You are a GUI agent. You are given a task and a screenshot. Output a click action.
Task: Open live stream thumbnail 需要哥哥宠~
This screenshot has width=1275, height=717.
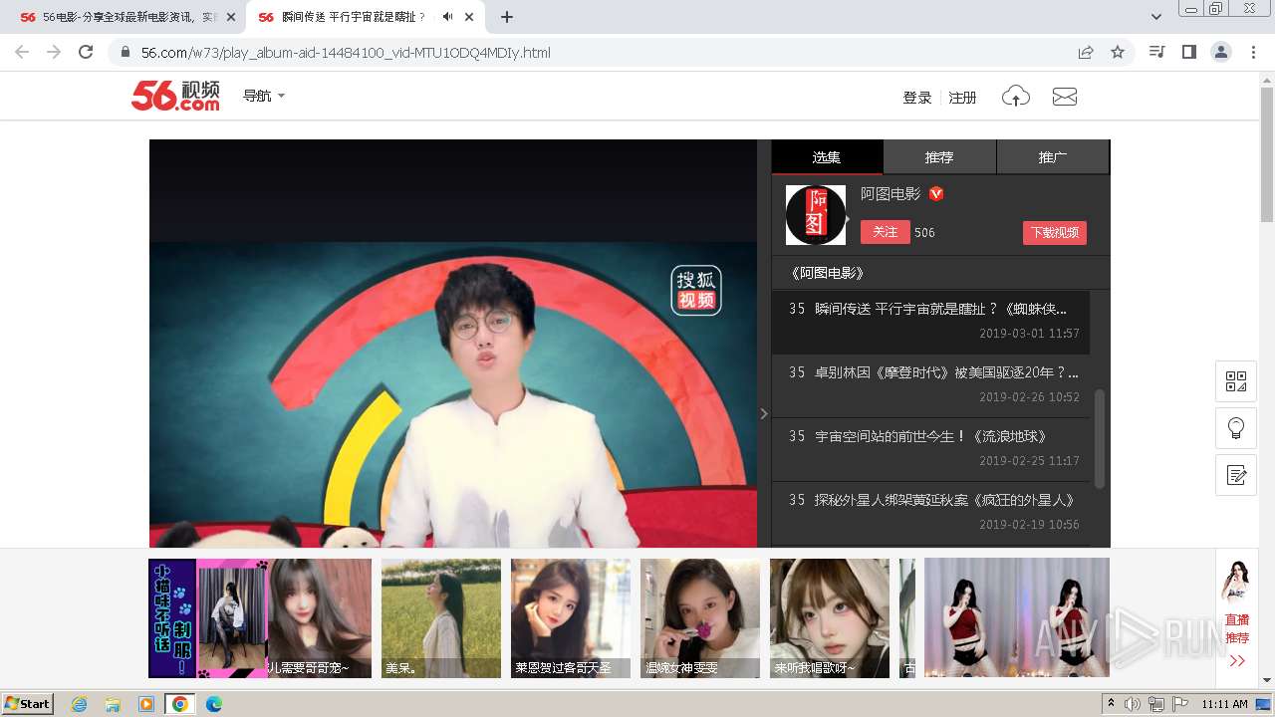(x=320, y=618)
